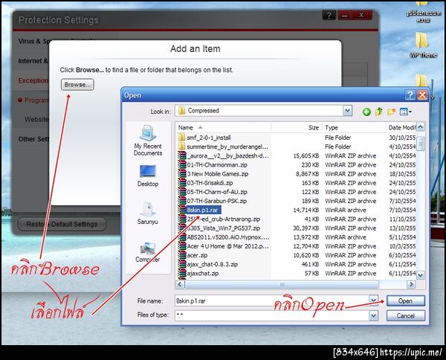Select Websites under Exception Lists
Viewport: 446px width, 360px height.
[x=36, y=119]
